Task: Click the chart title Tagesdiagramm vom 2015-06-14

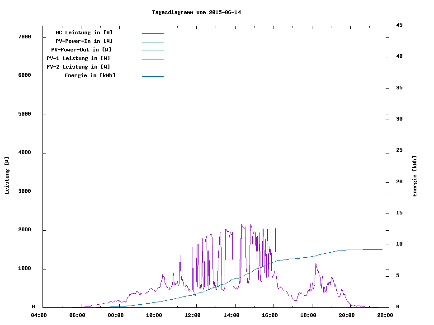Action: 196,12
